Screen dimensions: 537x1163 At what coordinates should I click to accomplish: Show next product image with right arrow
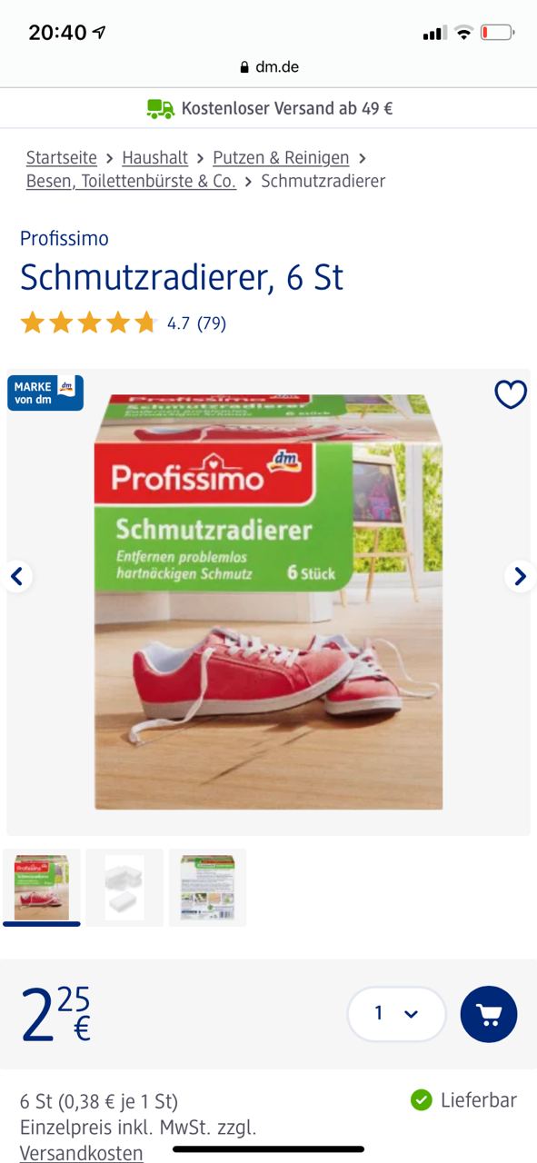tap(520, 576)
